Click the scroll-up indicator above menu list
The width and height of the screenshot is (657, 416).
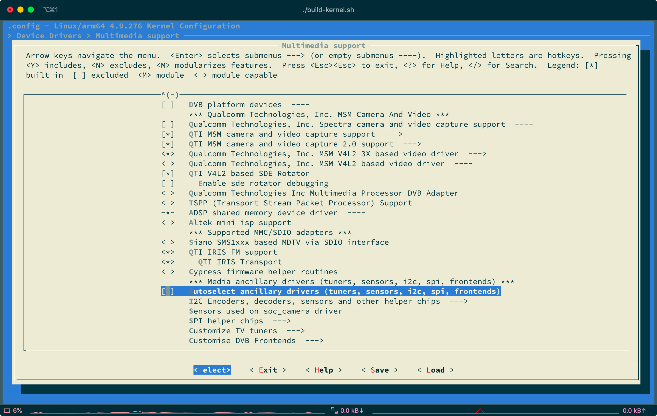(170, 95)
